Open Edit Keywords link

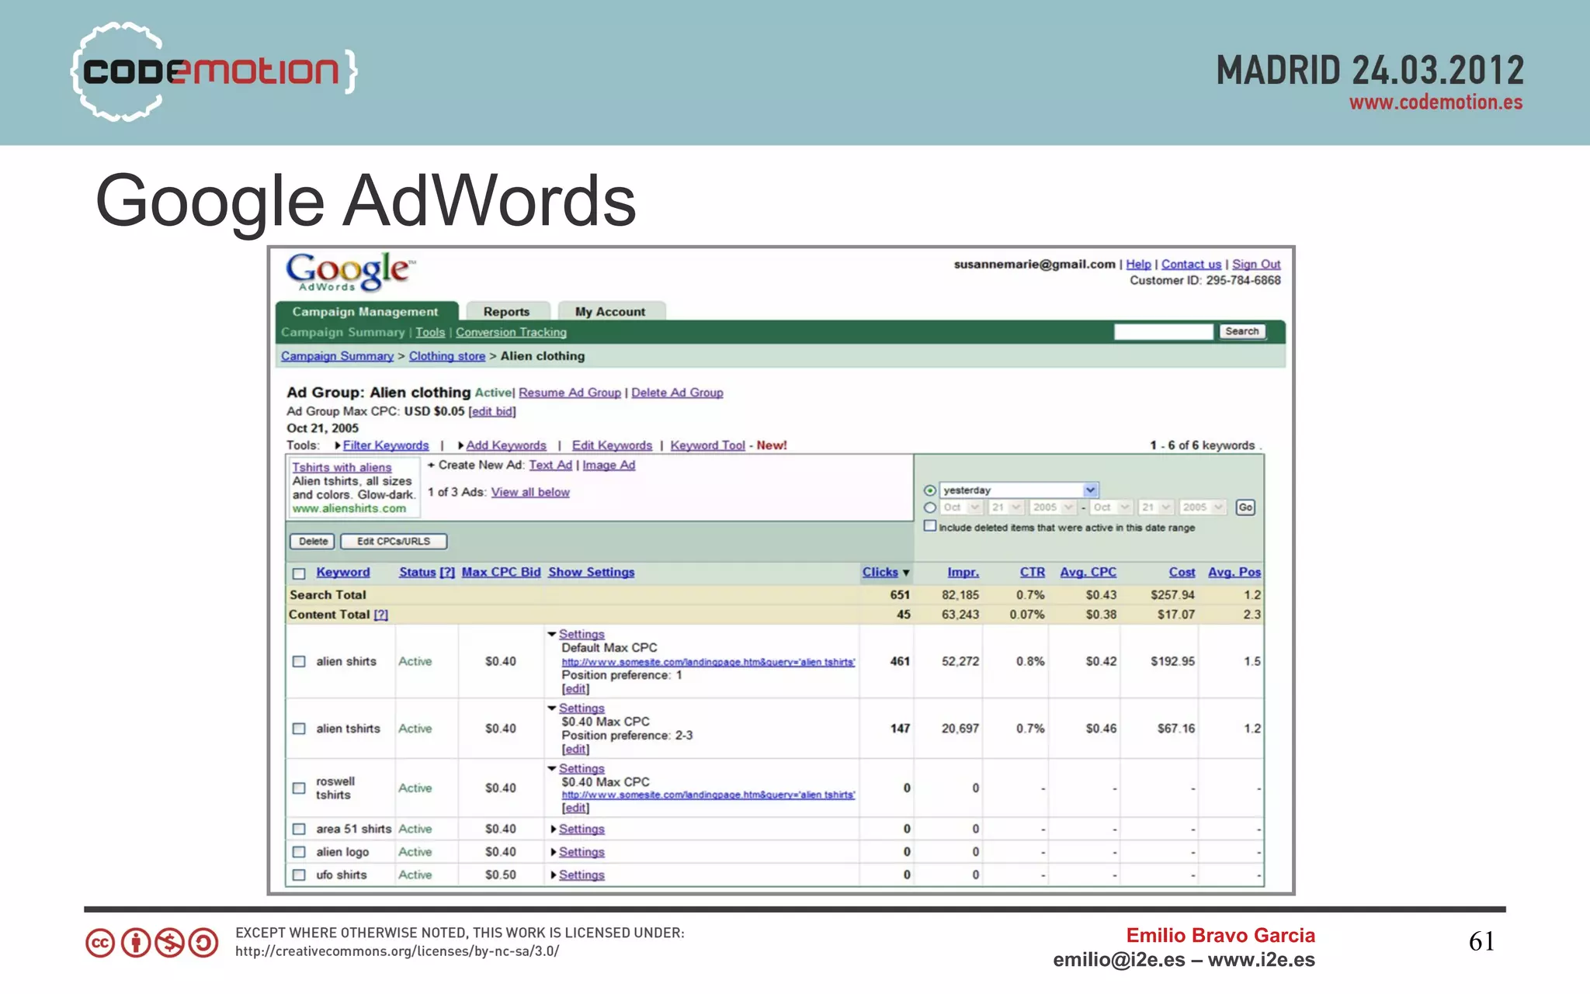pos(612,445)
